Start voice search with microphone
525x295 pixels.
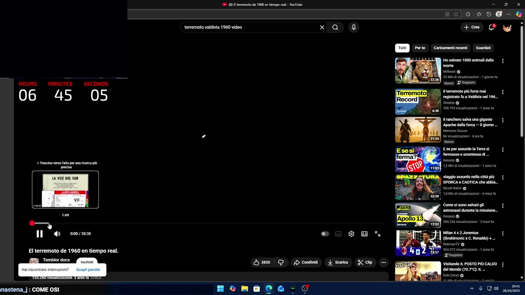[x=354, y=27]
